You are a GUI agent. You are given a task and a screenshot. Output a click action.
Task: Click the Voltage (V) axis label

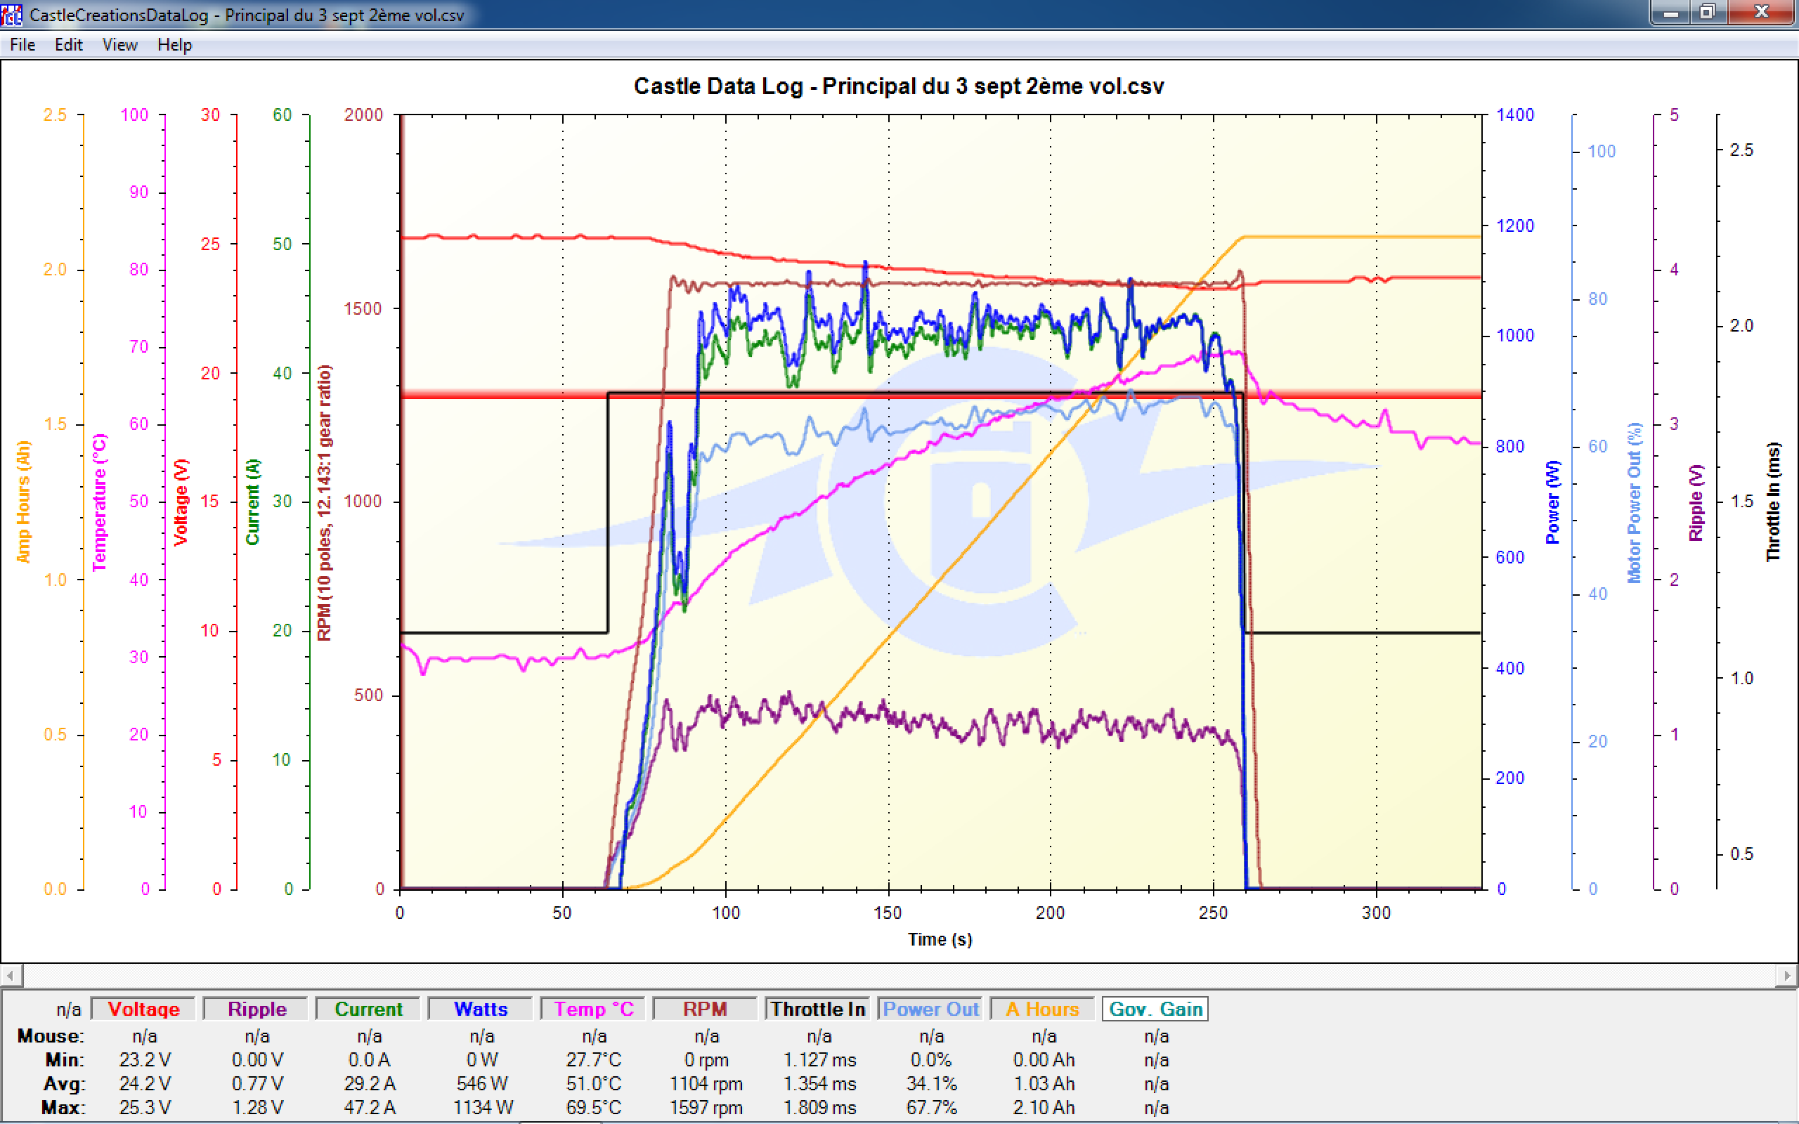pos(180,502)
